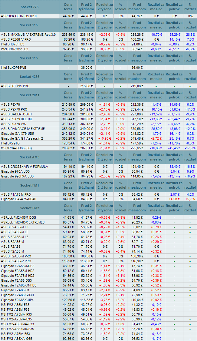Click the Gigabyte GA-X79-UD5 name
This screenshot has width=197, height=341.
click(17, 134)
